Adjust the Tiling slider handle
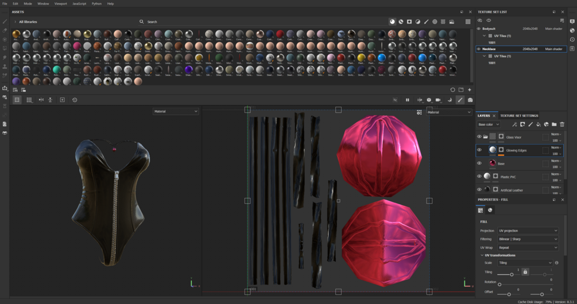Screen dimensions: 577x304 click(512, 275)
